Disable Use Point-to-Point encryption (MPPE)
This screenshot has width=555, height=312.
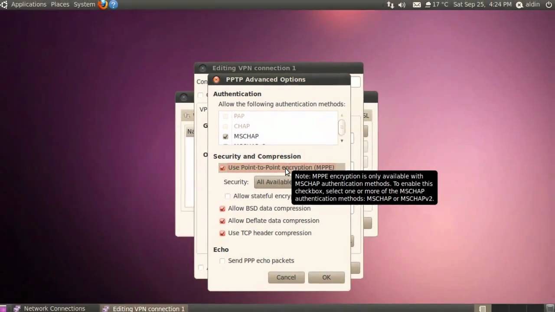222,168
